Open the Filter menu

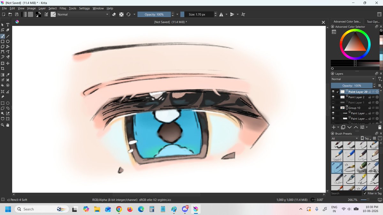(63, 8)
